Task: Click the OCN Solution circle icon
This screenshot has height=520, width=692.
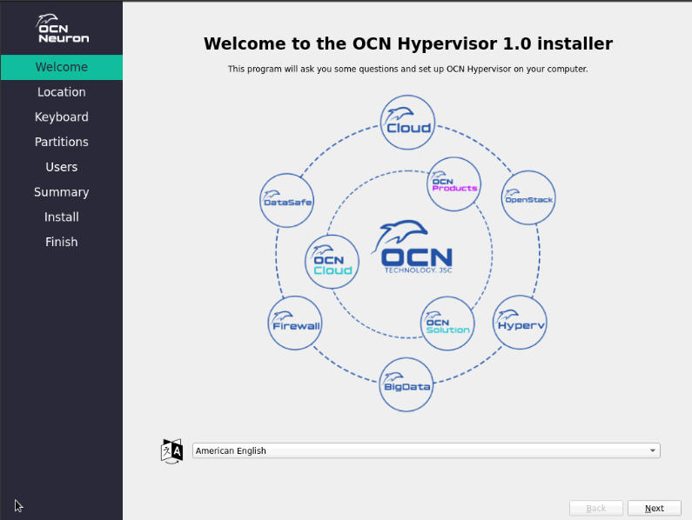Action: point(447,323)
